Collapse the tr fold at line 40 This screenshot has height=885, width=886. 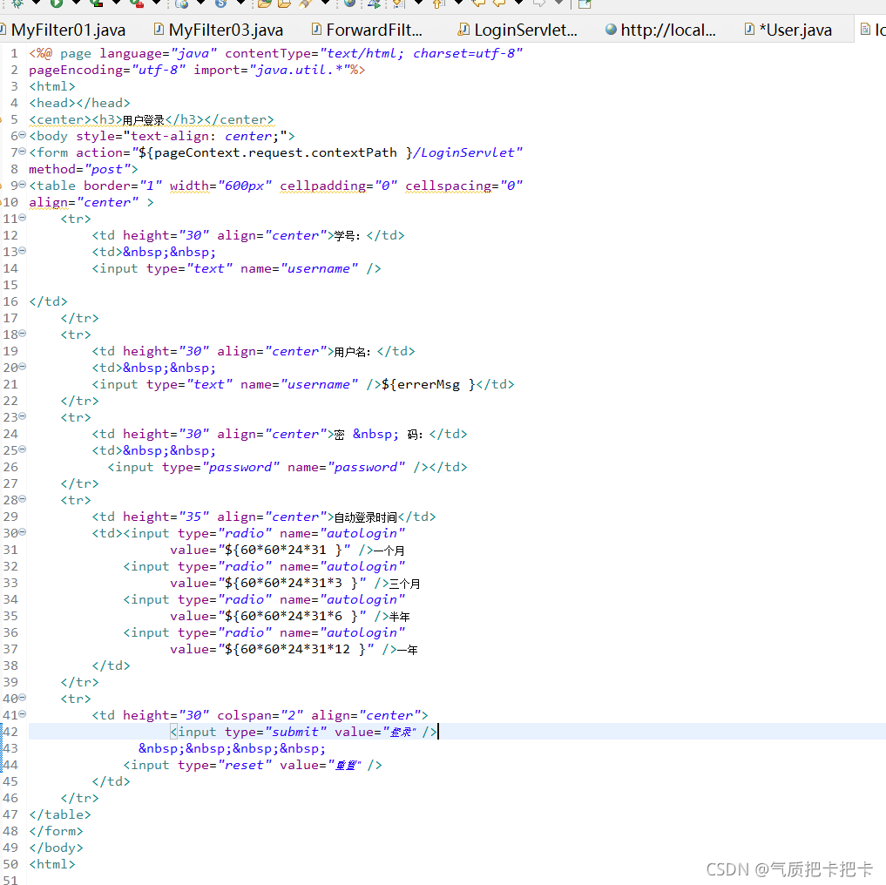(x=23, y=698)
